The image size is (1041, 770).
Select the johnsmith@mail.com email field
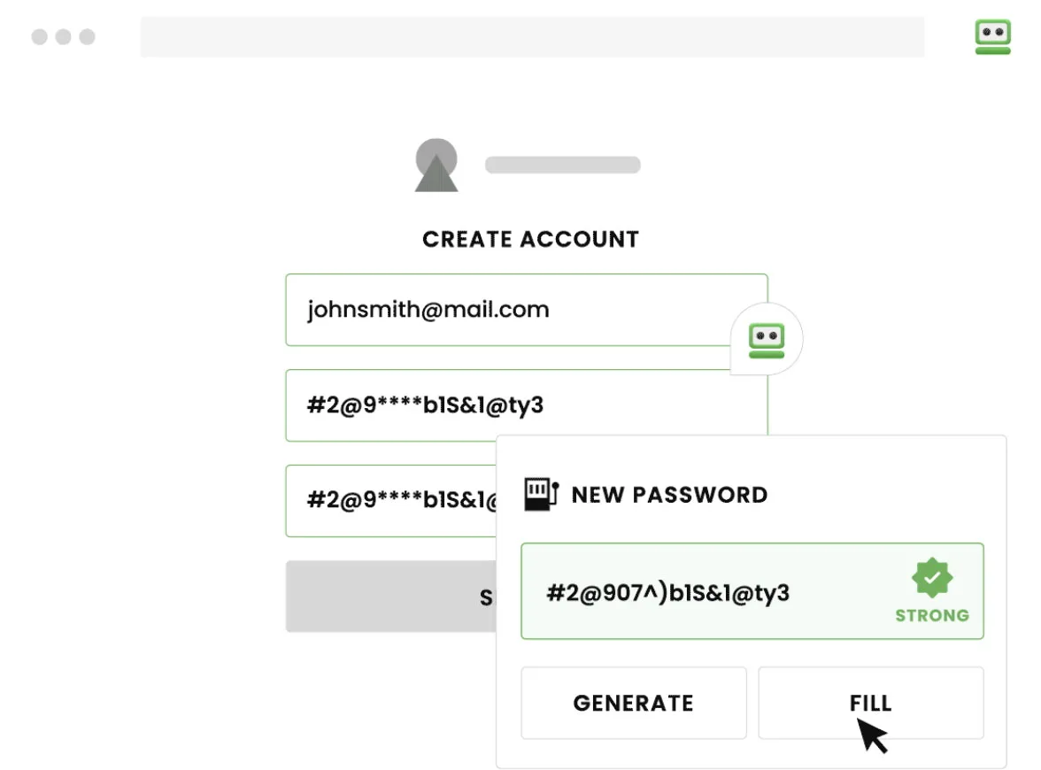point(527,310)
